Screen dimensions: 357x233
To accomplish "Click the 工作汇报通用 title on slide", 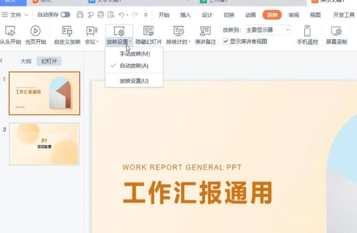I will tap(197, 192).
